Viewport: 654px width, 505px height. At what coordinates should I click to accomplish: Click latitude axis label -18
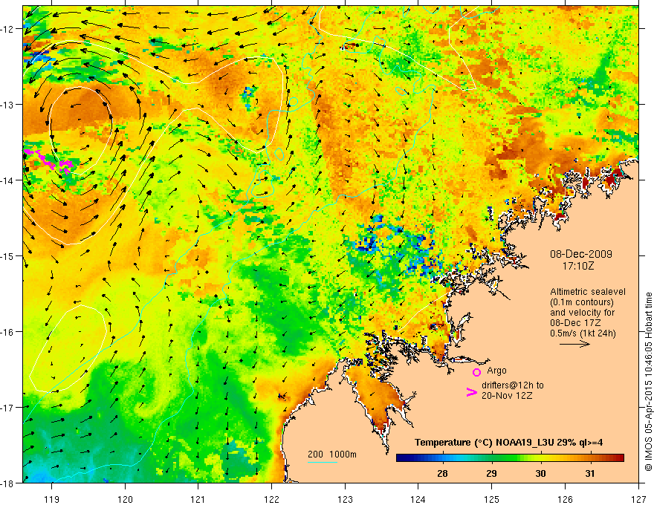(8, 483)
